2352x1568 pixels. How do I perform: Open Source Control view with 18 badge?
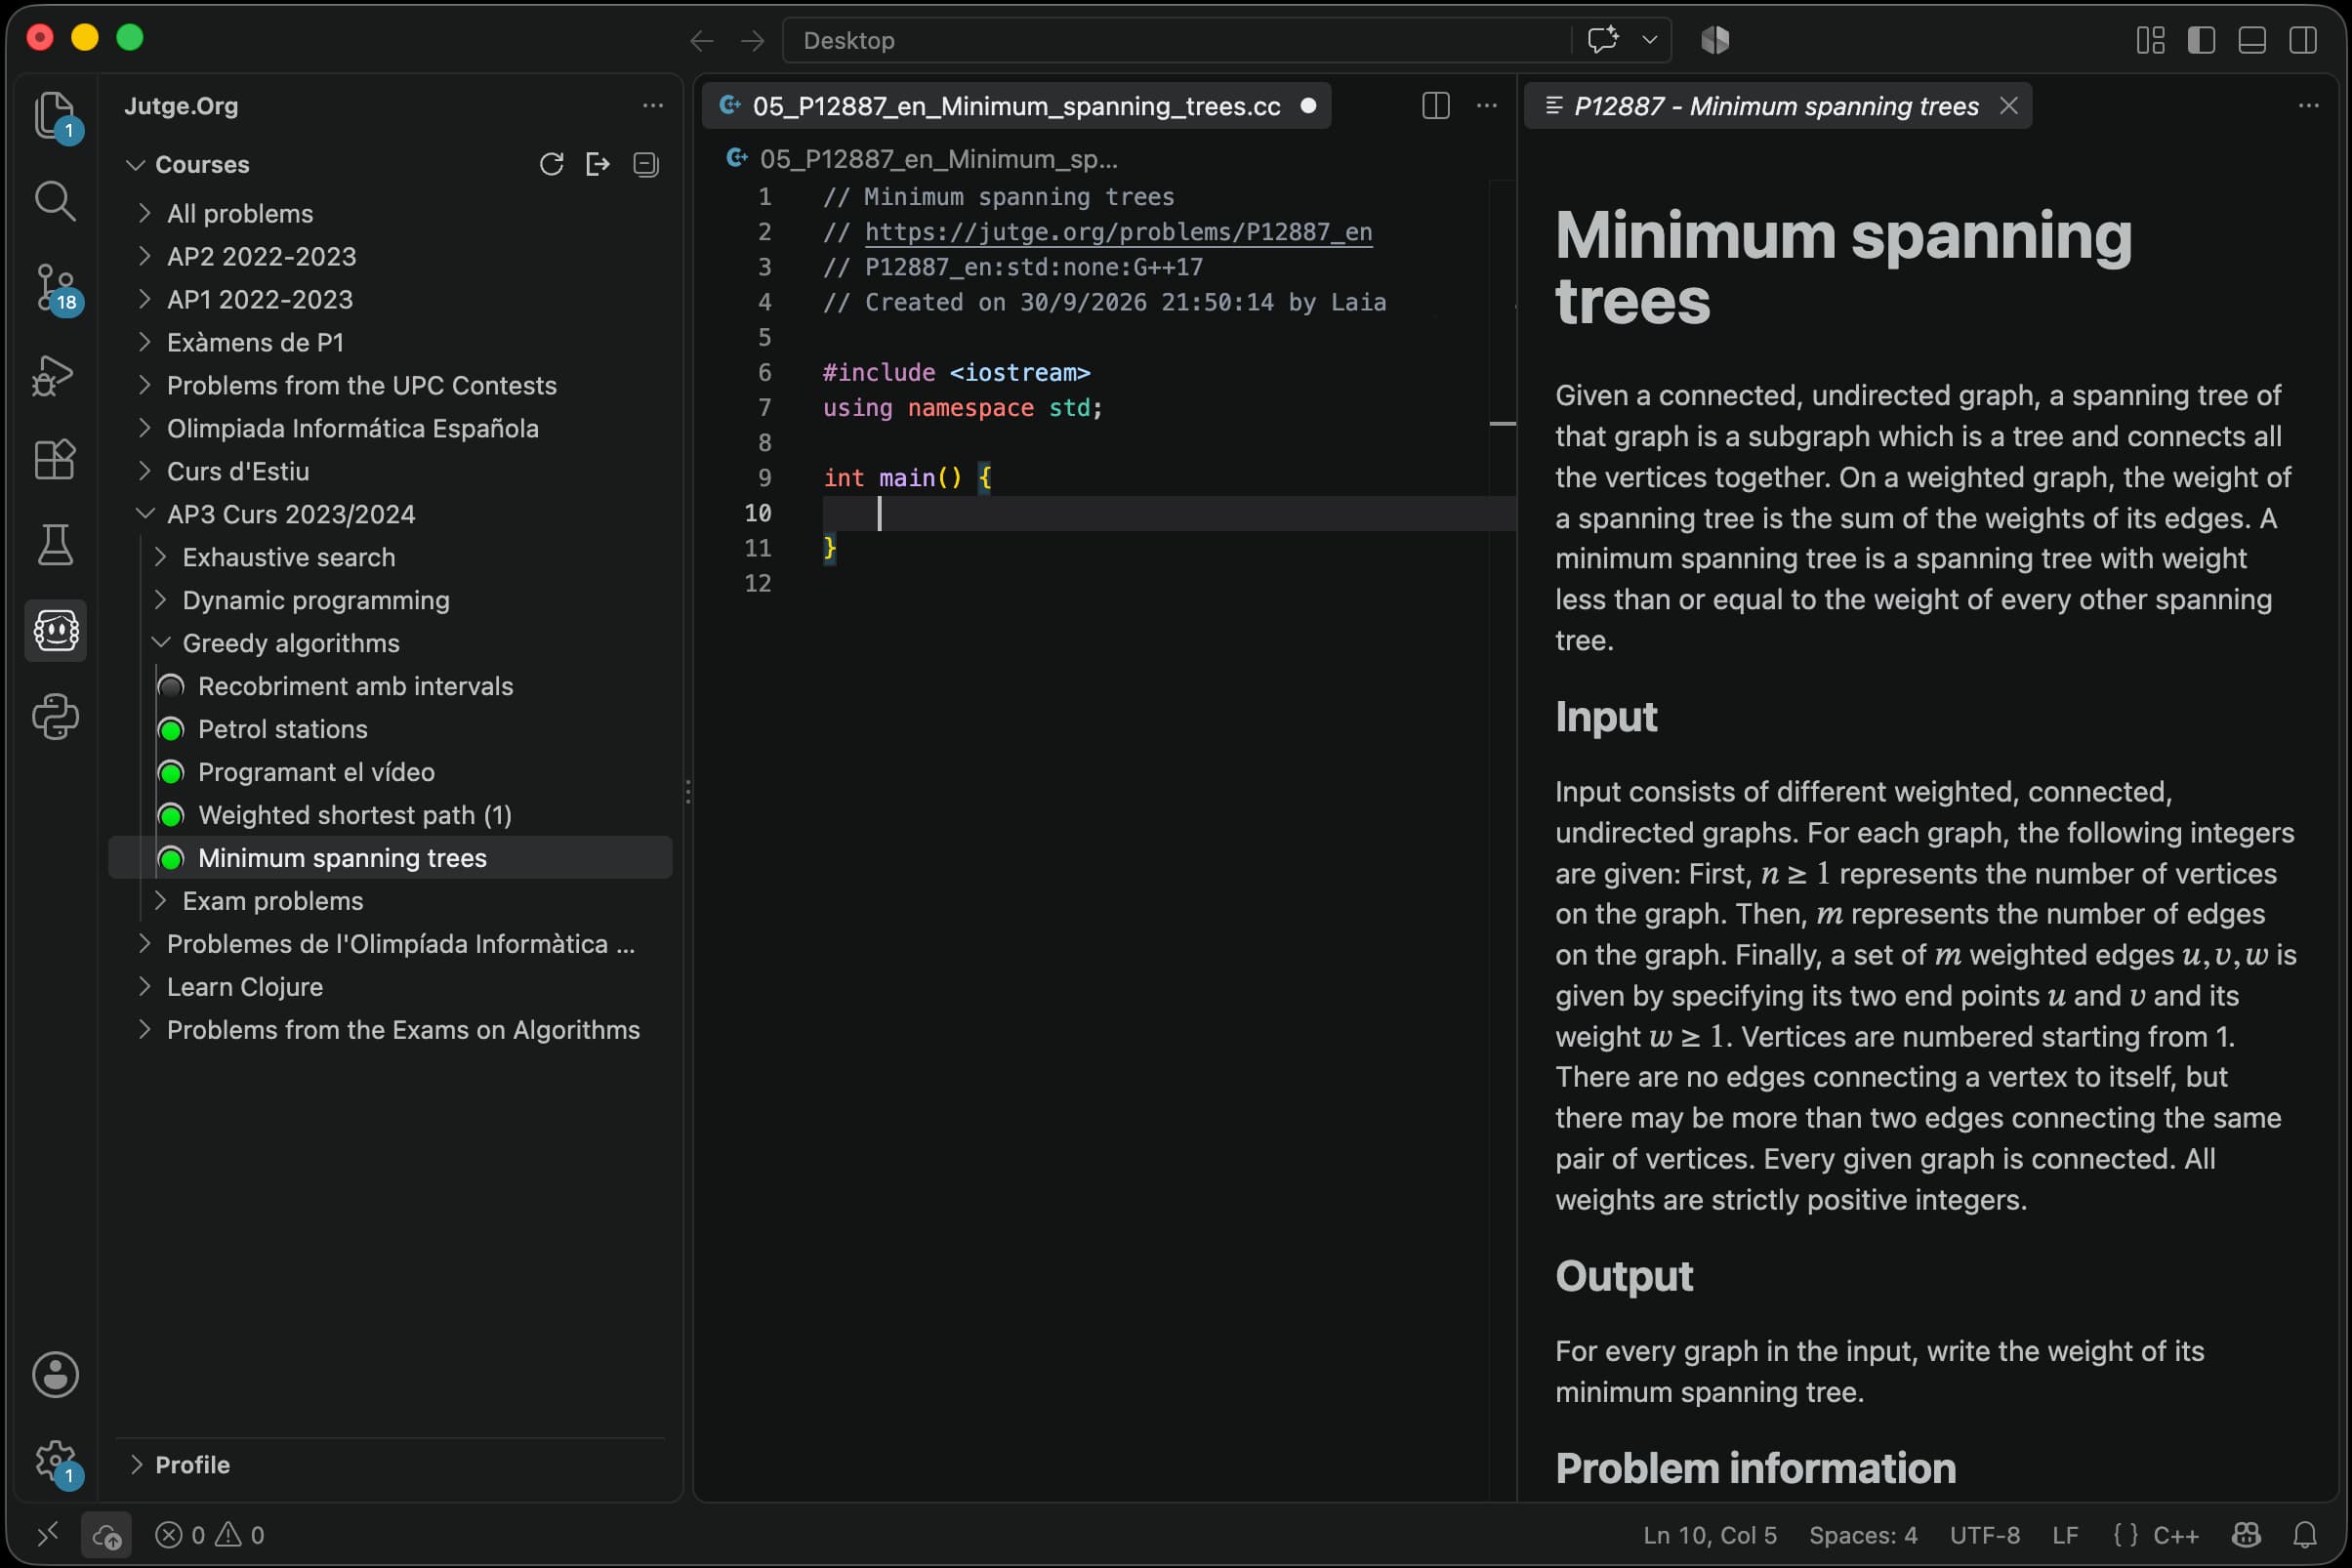coord(55,288)
